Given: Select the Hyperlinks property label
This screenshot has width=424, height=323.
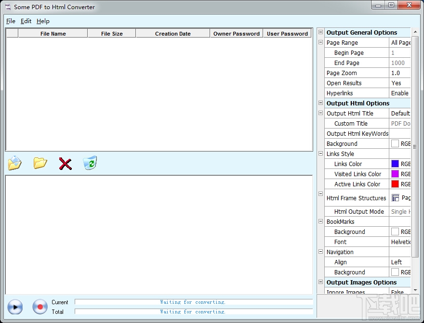Looking at the screenshot, I should coord(340,93).
